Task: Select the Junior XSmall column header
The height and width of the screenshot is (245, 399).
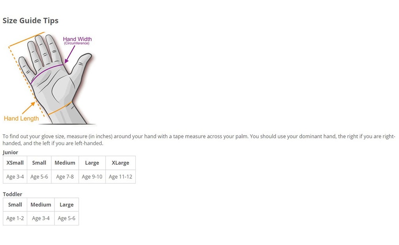Action: (x=15, y=163)
